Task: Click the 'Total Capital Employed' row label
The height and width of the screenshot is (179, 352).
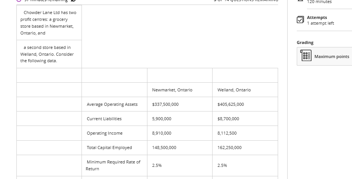Action: tap(109, 148)
